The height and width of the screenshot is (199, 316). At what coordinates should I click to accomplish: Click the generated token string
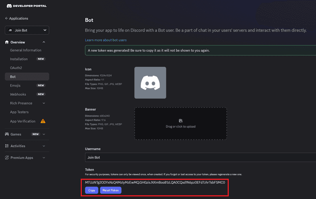point(155,182)
